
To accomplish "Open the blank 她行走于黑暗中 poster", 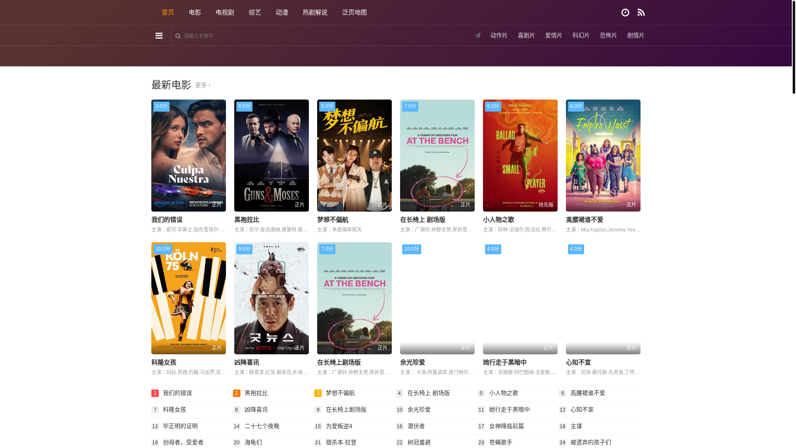I will pos(520,298).
